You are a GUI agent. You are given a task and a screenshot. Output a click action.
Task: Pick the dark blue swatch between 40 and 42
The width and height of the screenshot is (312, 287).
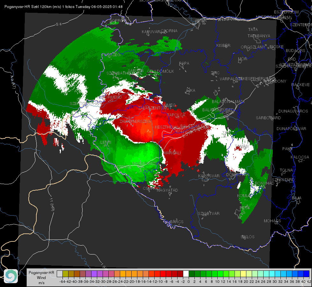[306, 274]
